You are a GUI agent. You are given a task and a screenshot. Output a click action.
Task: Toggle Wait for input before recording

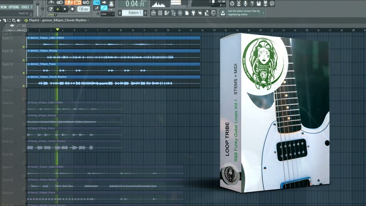60,3
